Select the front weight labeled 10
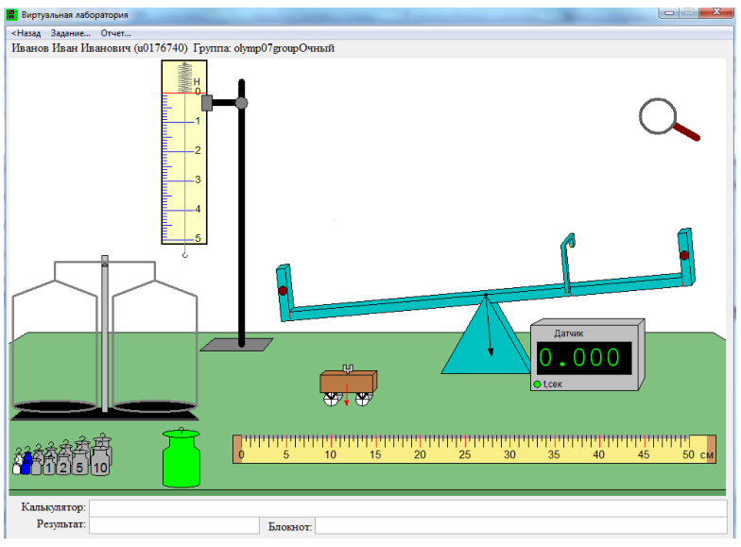This screenshot has height=547, width=741. [100, 461]
